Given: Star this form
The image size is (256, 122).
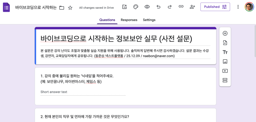Looking at the screenshot, I should point(70,8).
